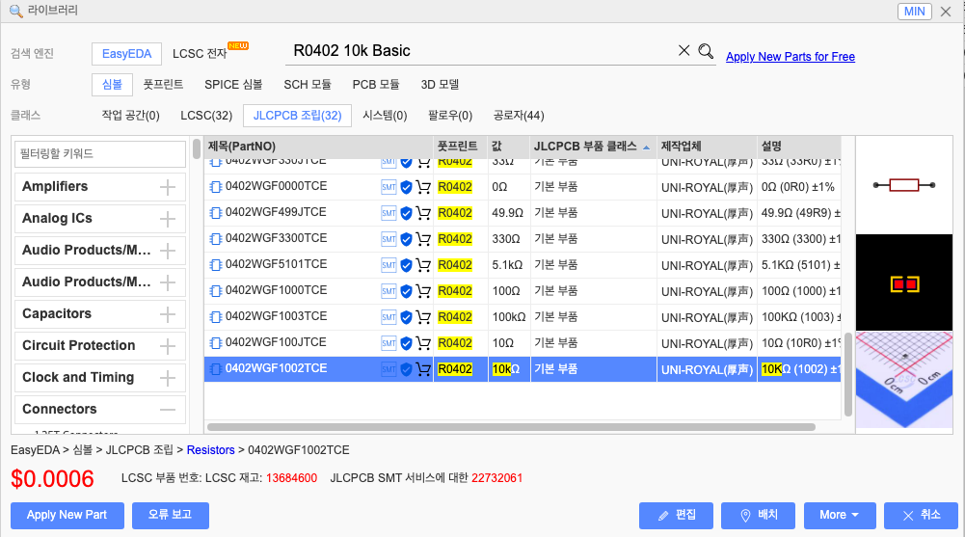Expand the Analog ICs category

[168, 219]
